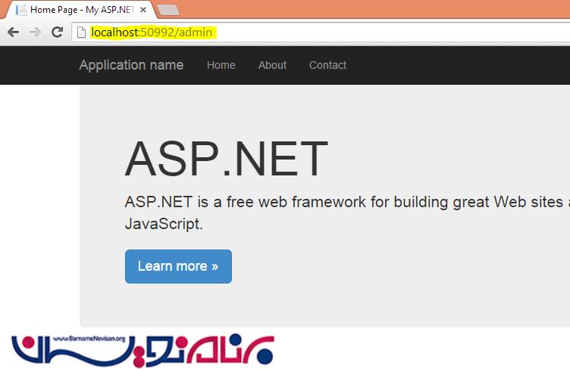Click the browser back arrow
Image resolution: width=570 pixels, height=369 pixels.
click(13, 33)
